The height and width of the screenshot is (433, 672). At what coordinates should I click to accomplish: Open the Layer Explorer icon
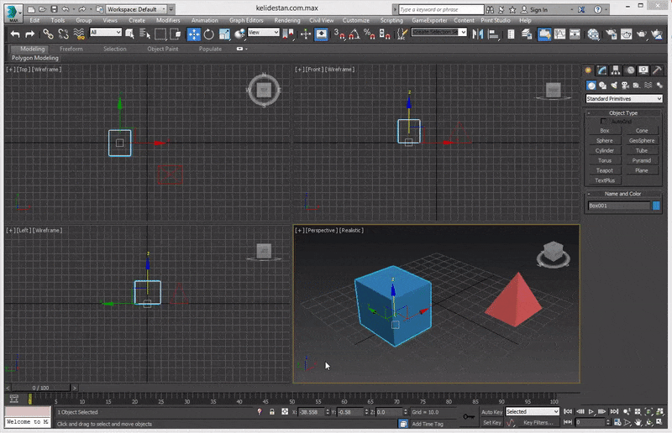[x=527, y=34]
